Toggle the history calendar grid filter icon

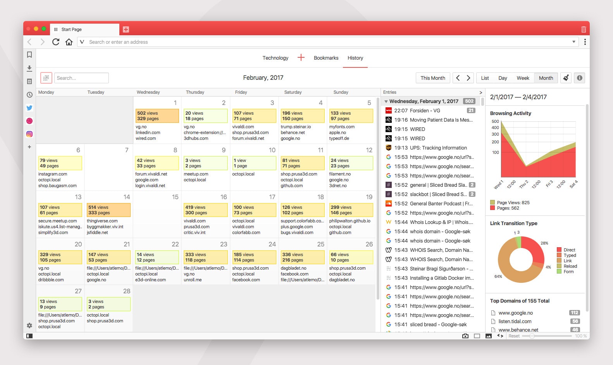point(46,78)
